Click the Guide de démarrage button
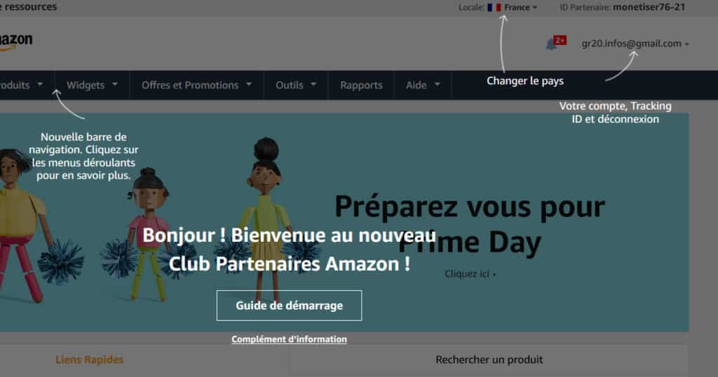718x377 pixels. tap(290, 305)
